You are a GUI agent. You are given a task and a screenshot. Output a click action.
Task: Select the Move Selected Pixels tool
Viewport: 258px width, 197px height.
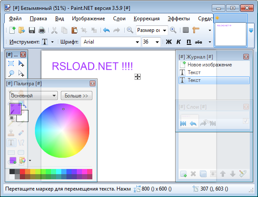[21, 63]
